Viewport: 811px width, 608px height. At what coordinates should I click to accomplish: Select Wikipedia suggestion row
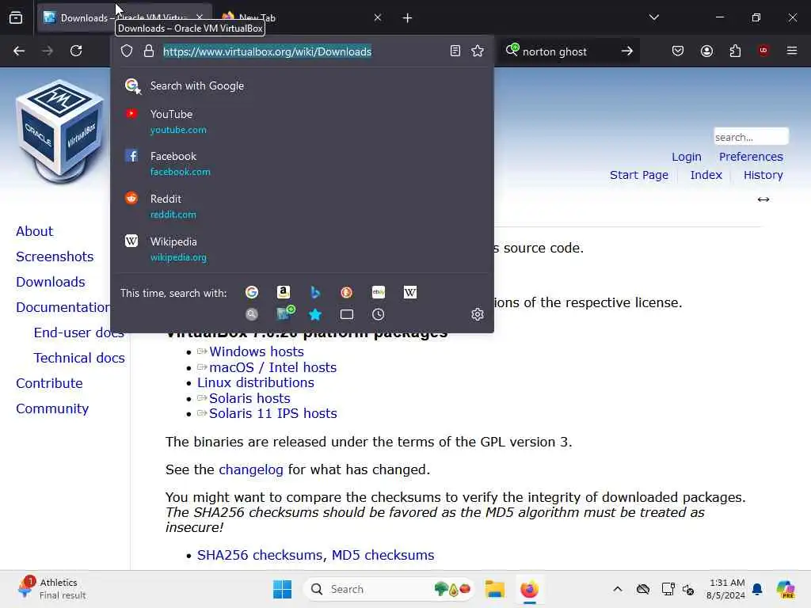click(302, 249)
